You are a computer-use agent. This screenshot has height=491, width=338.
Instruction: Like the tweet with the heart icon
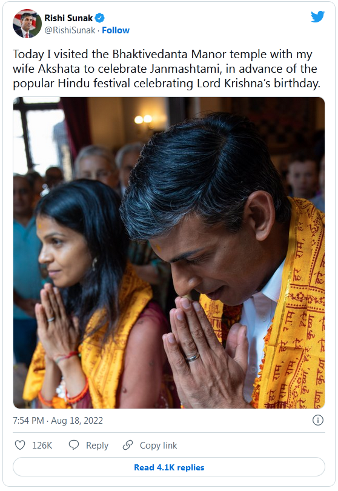[20, 445]
